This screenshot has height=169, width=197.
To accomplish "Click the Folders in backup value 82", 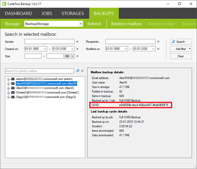I will coord(121,91).
